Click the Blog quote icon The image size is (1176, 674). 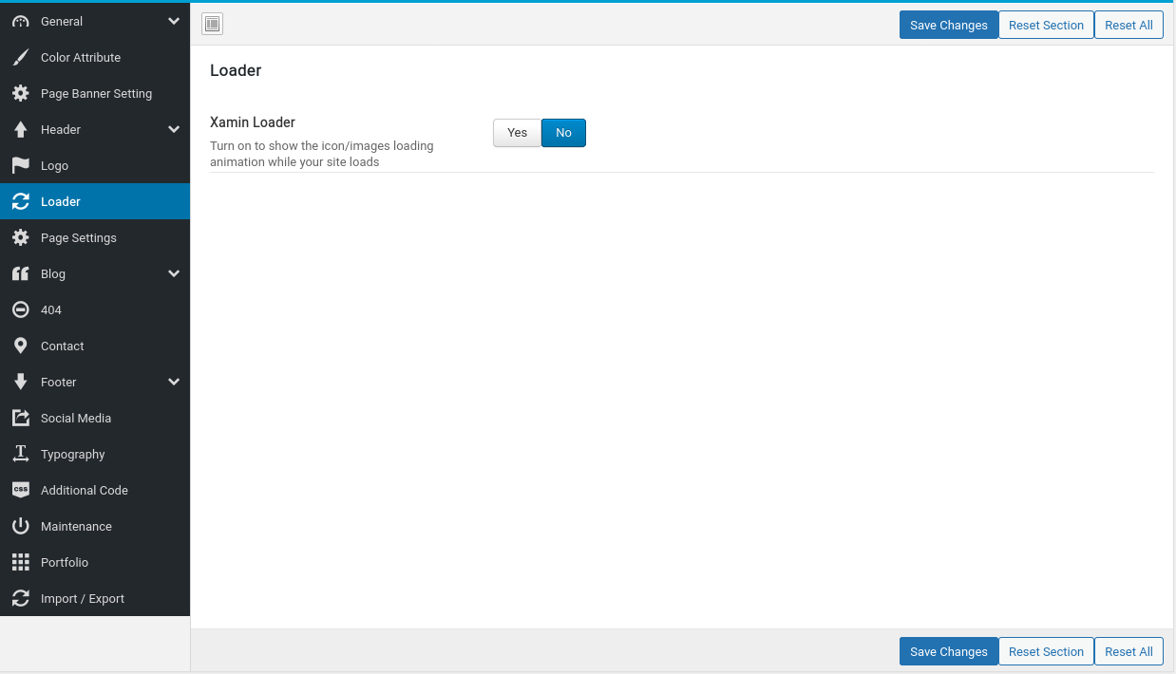(20, 273)
